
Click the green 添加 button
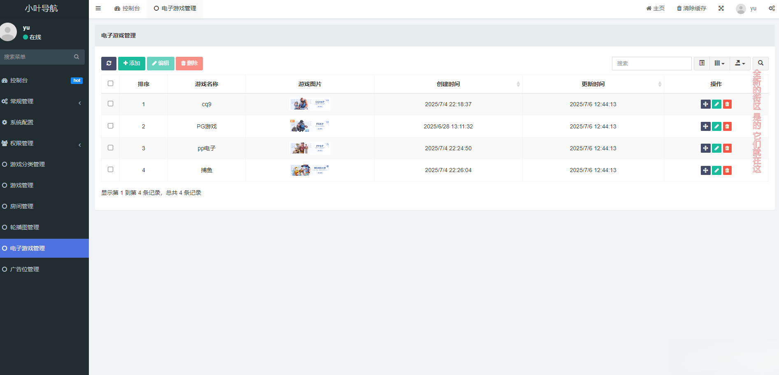(132, 63)
